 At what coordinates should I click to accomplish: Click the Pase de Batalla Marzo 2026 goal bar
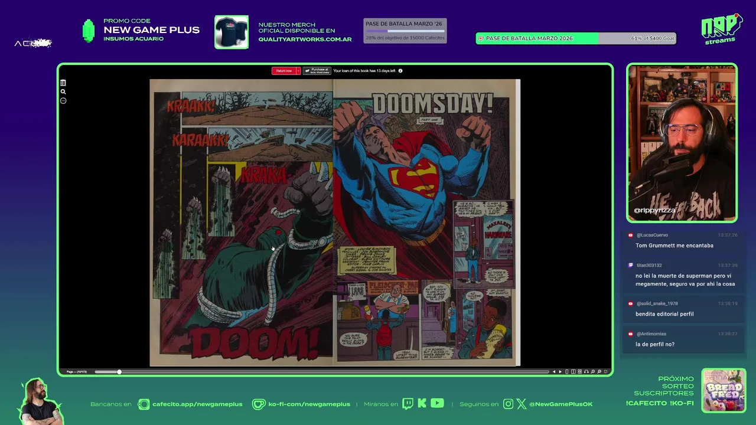(x=576, y=38)
